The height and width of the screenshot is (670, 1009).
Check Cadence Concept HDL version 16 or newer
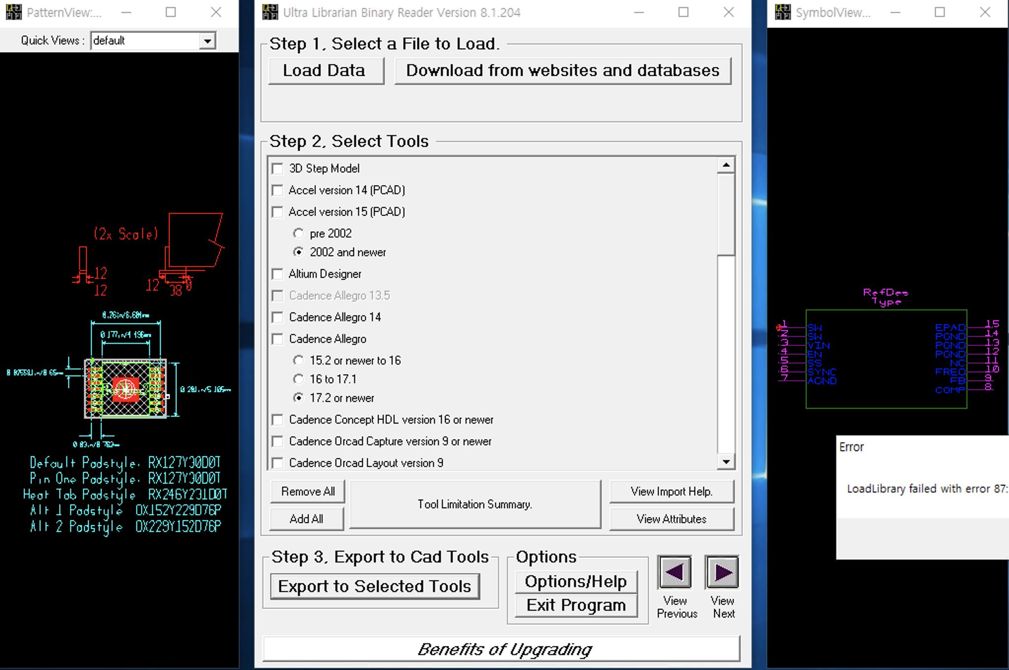[x=278, y=420]
